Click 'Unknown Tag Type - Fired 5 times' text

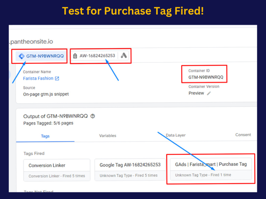[128, 175]
